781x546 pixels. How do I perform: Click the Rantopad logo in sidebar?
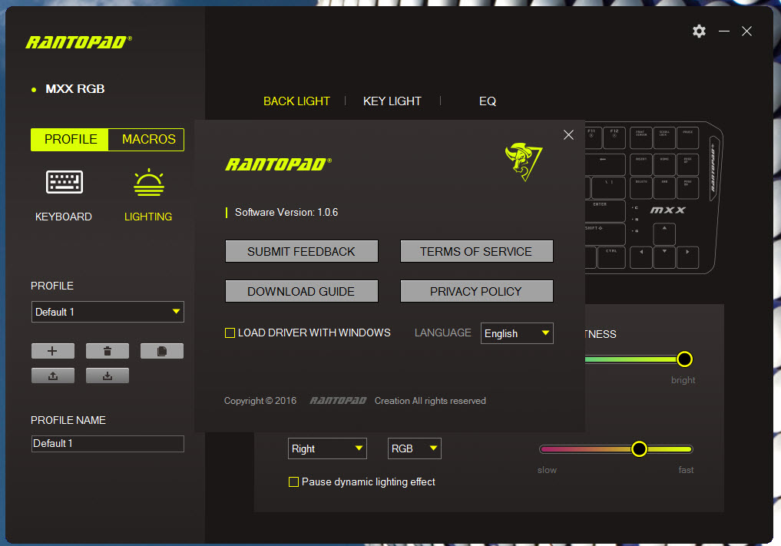78,42
